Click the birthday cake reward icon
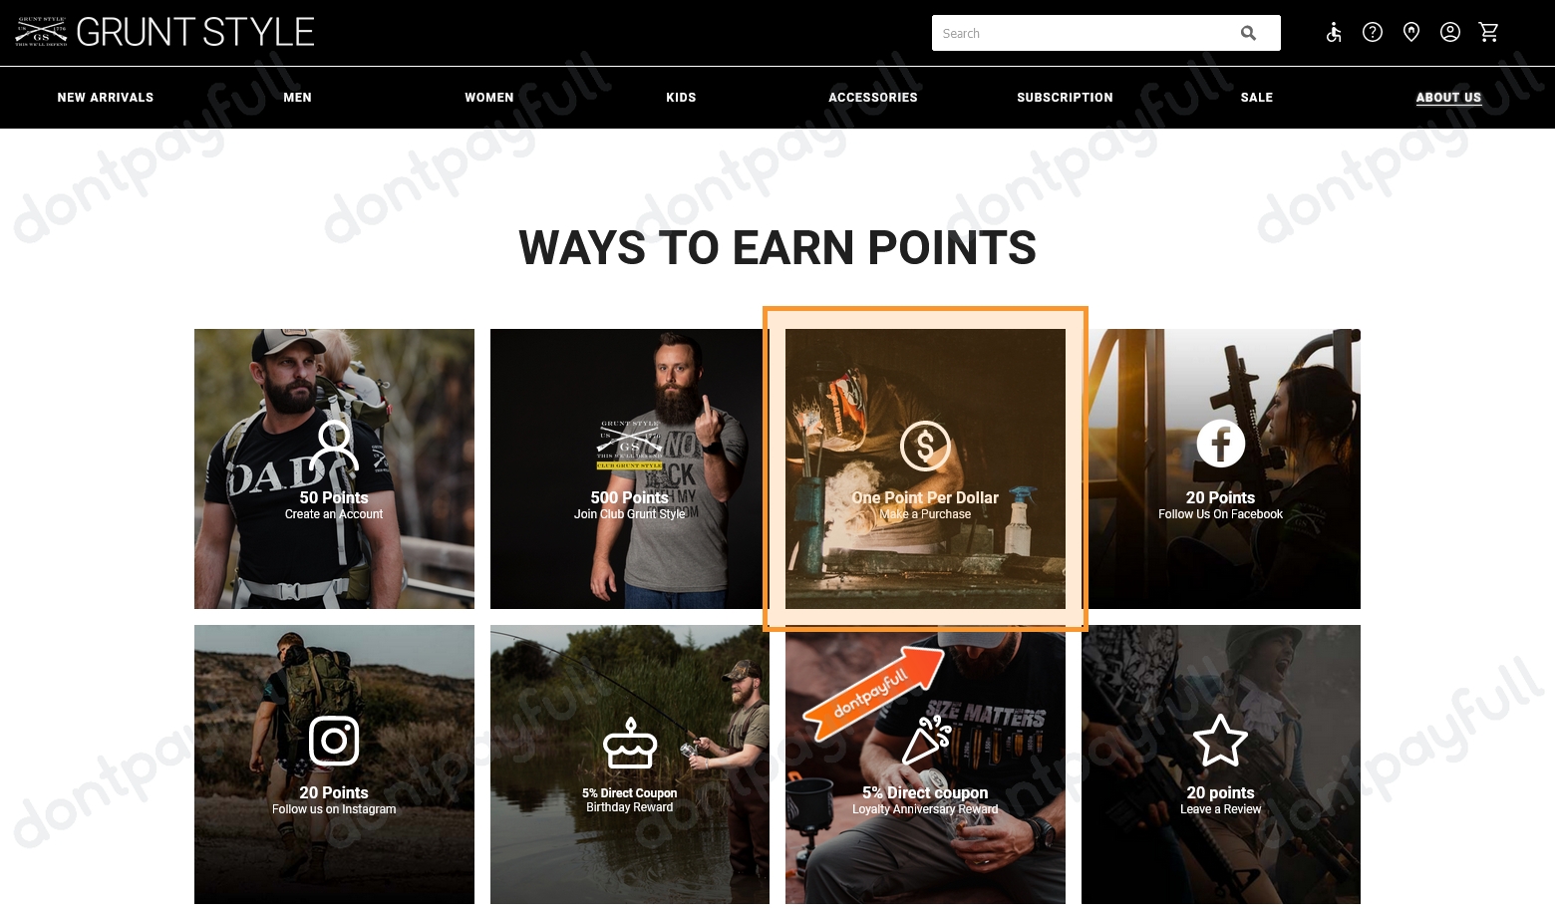 click(x=630, y=744)
